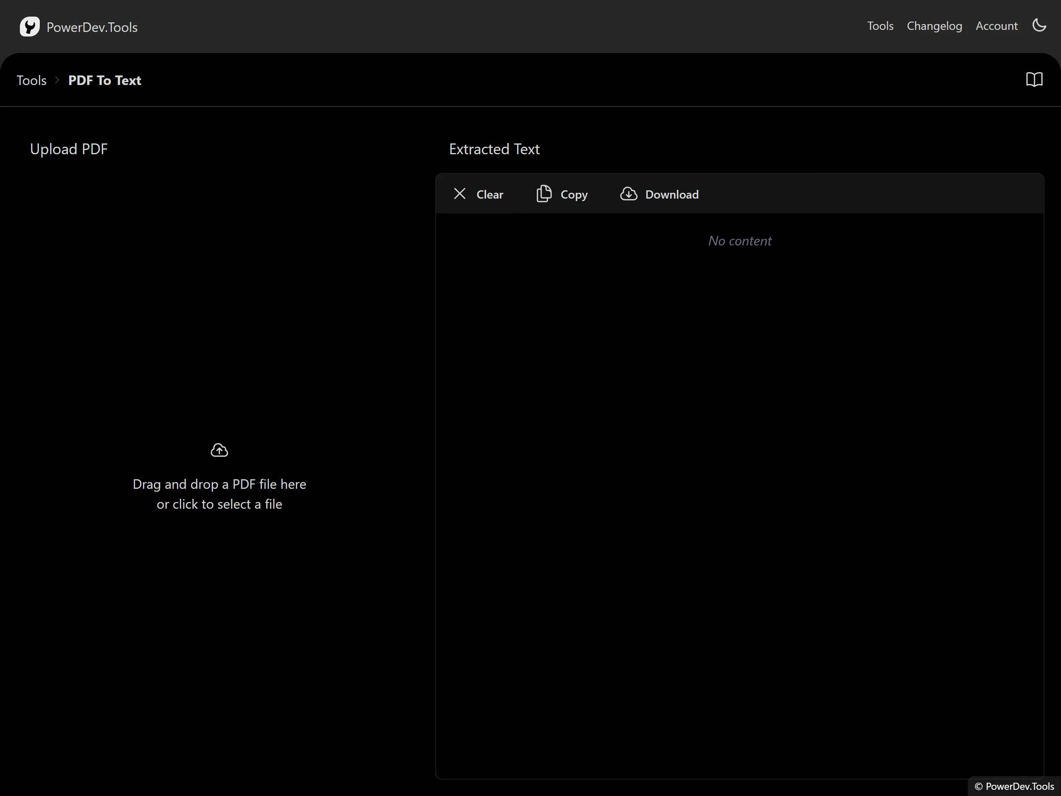
Task: Click PDF To Text breadcrumb title
Action: 104,80
